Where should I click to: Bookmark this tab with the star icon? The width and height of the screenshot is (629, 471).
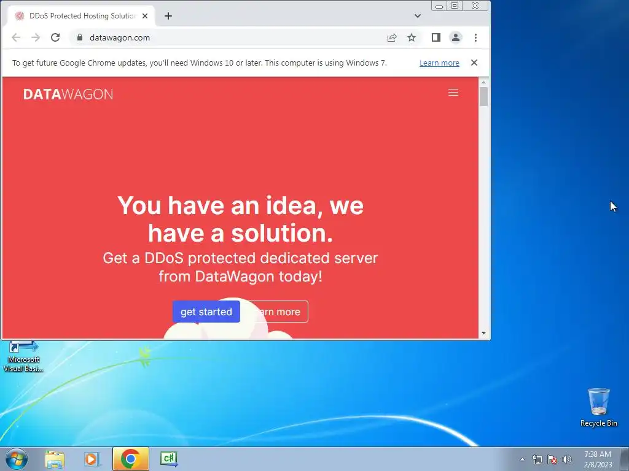pyautogui.click(x=412, y=37)
